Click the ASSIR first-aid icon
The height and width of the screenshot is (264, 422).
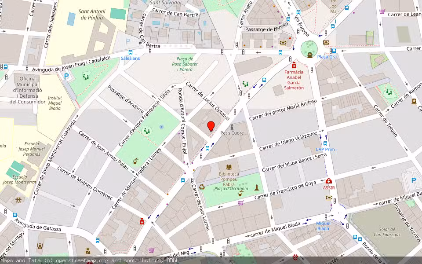coord(329,181)
